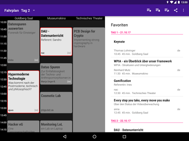This screenshot has width=189, height=141.
Task: Tap the share icon in toolbar
Action: click(x=176, y=10)
